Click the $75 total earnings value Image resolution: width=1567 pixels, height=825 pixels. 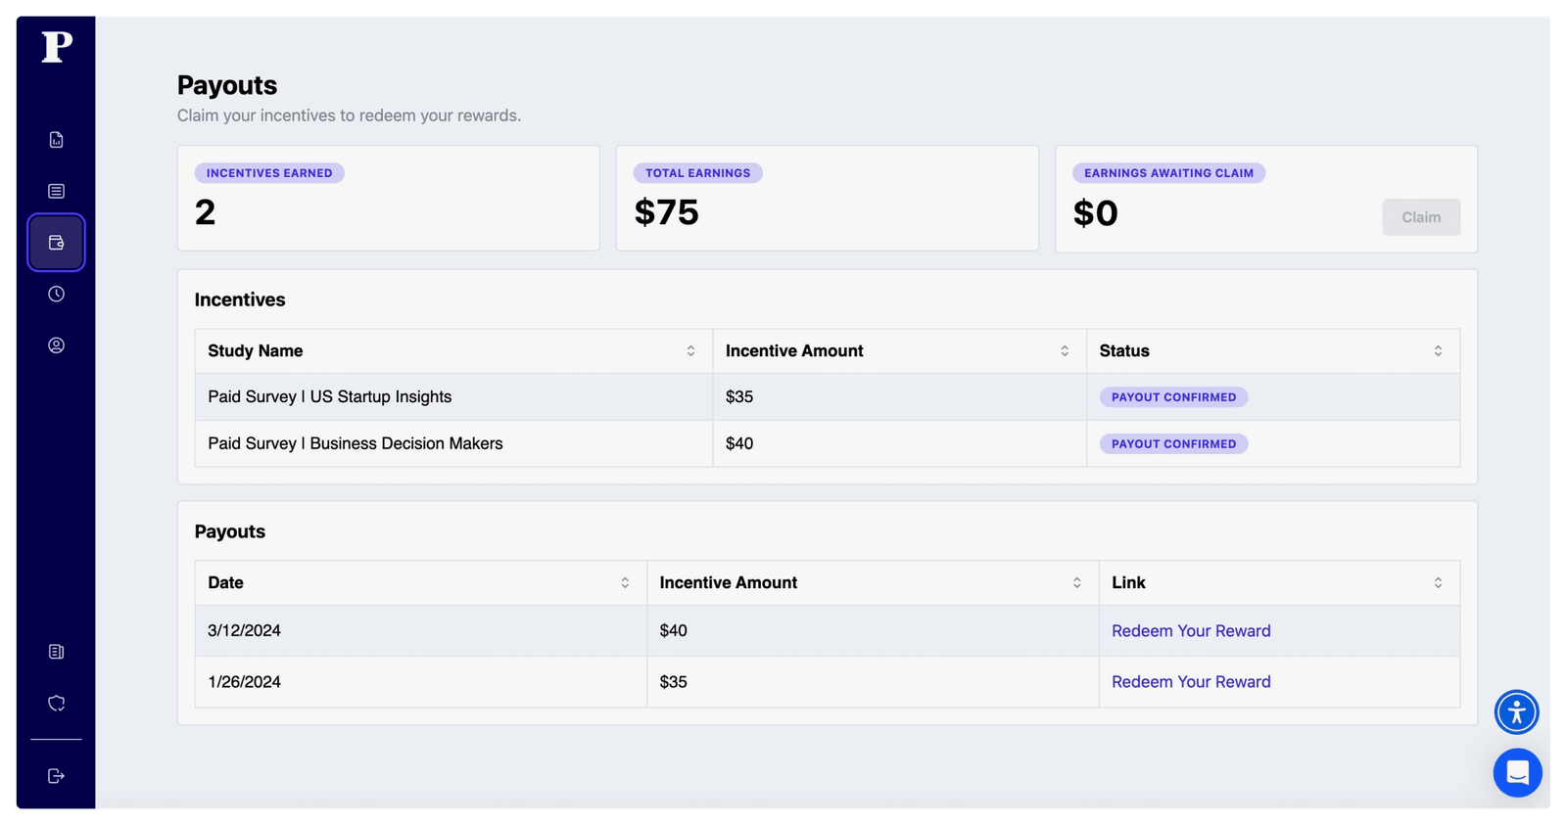(666, 212)
